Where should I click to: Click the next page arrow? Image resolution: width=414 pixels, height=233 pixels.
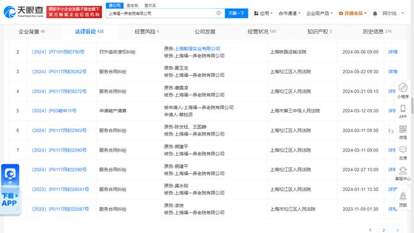tap(397, 230)
